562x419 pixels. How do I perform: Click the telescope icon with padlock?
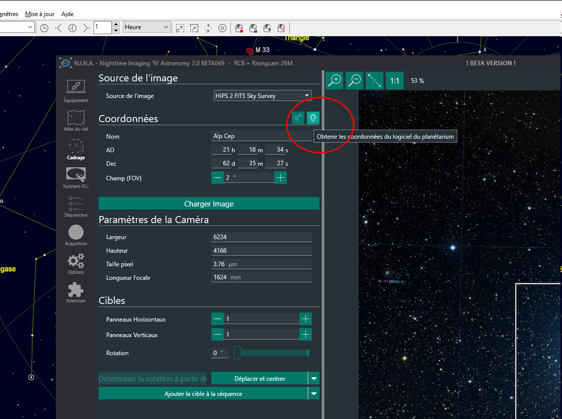[253, 28]
